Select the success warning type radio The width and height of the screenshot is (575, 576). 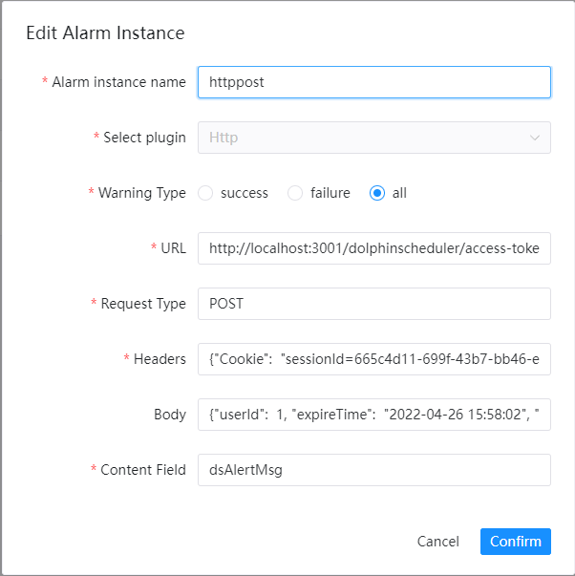tap(205, 193)
